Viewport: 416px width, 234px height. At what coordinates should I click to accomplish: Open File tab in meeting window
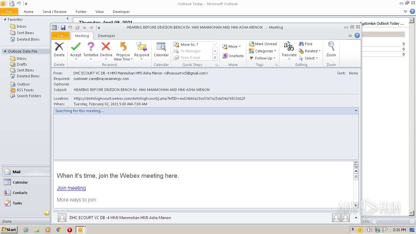coord(60,36)
